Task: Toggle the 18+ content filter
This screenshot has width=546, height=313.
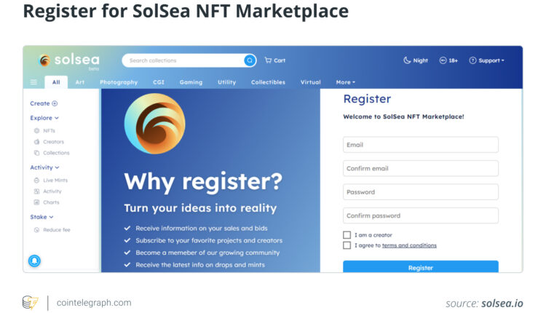Action: pyautogui.click(x=448, y=60)
